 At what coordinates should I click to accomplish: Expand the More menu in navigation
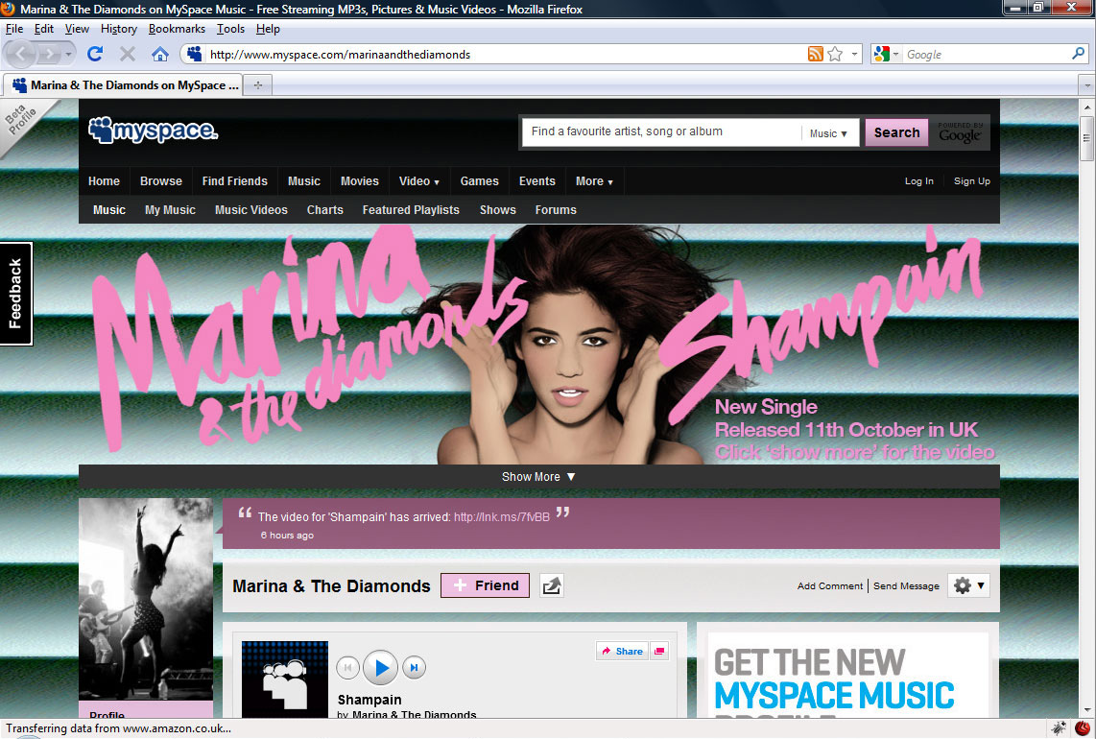click(593, 181)
